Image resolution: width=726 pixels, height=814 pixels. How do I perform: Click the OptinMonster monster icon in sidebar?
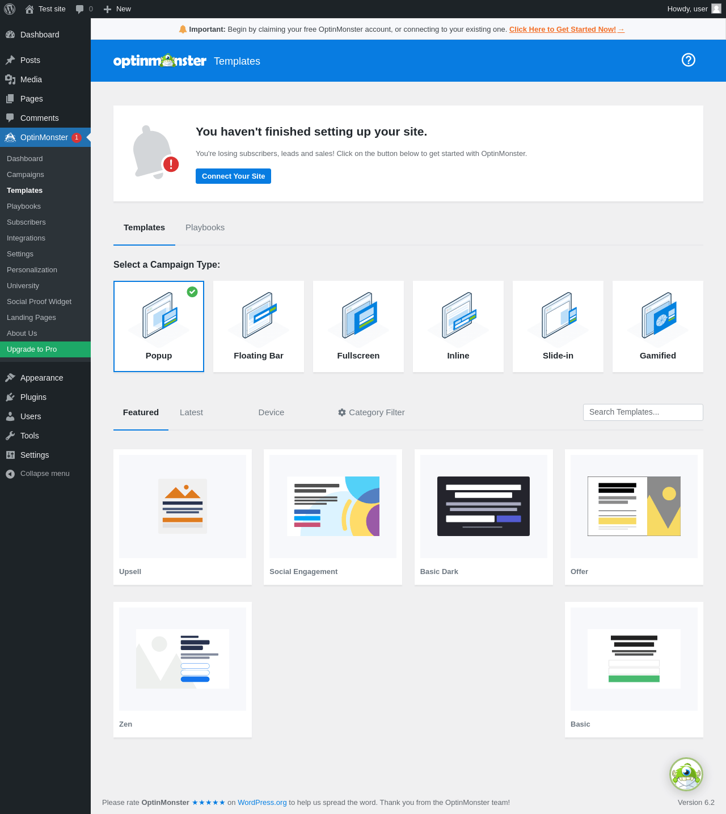(10, 137)
